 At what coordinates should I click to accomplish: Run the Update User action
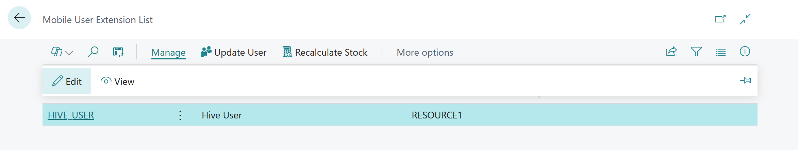pos(233,52)
